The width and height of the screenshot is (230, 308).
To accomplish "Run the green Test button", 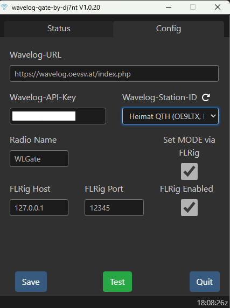I will [117, 282].
